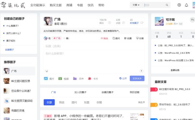195x120 pixels.
Task: Click the composer's small user avatar
Action: click(x=45, y=38)
